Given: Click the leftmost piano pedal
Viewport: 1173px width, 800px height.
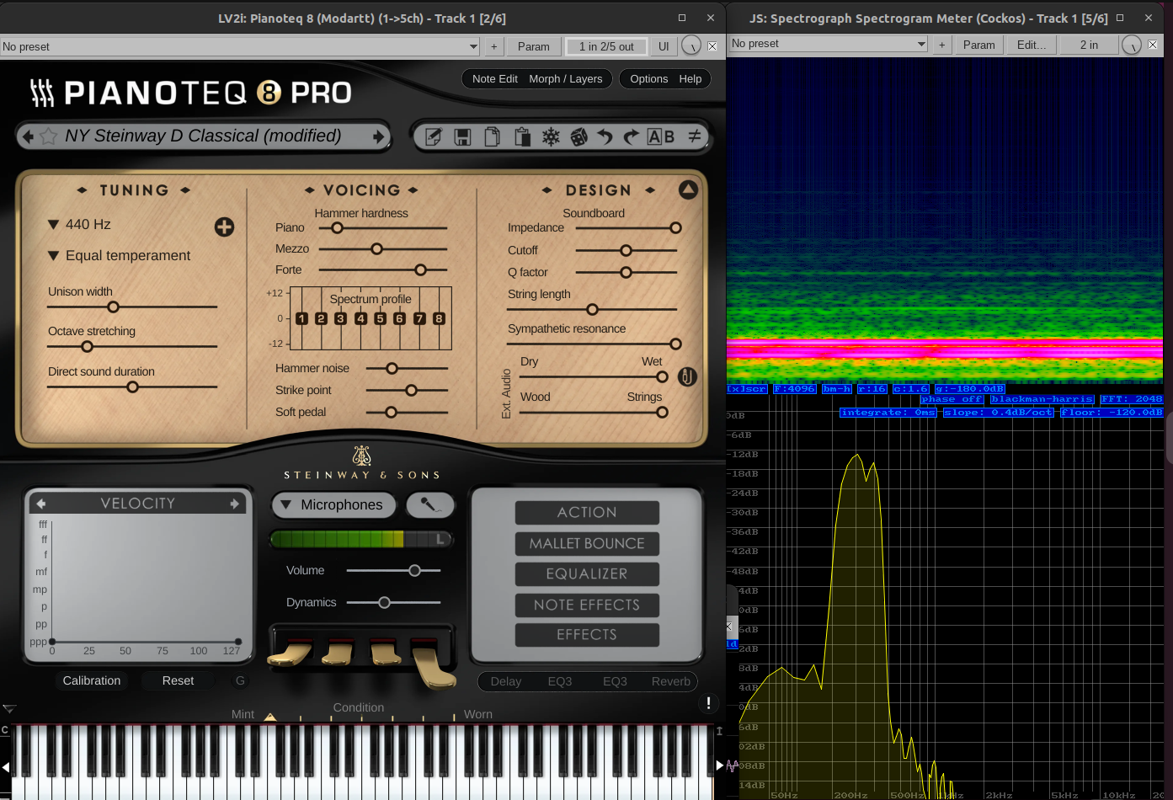Looking at the screenshot, I should click(x=291, y=653).
